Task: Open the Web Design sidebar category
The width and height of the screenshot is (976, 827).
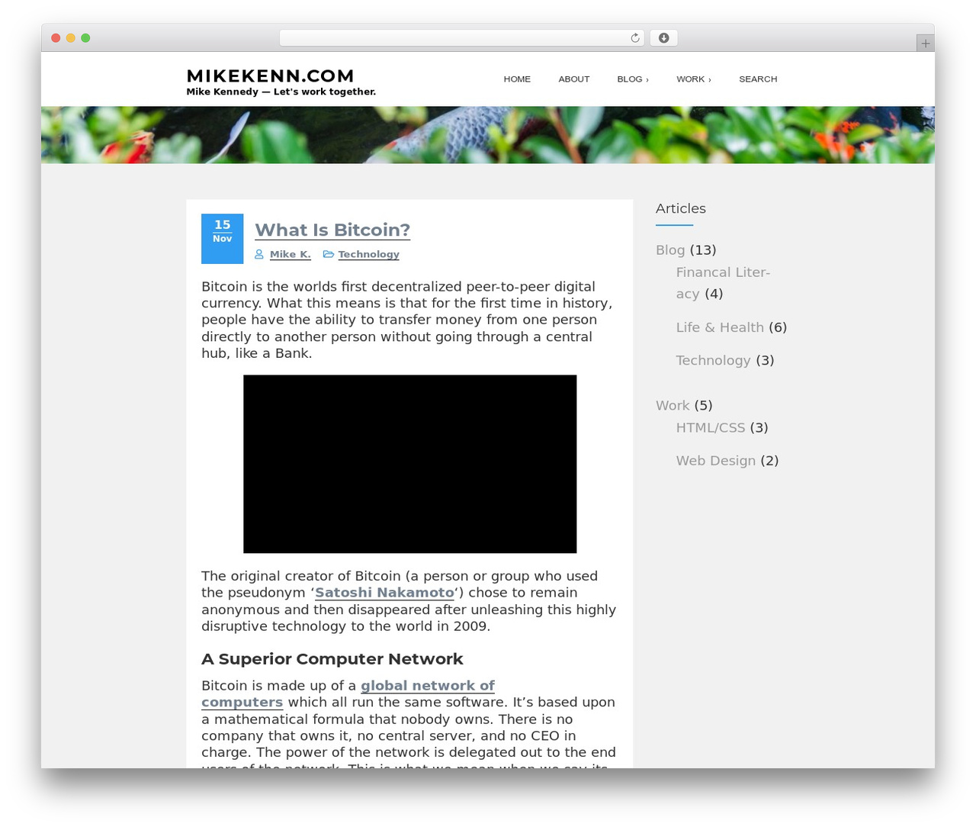Action: click(715, 461)
